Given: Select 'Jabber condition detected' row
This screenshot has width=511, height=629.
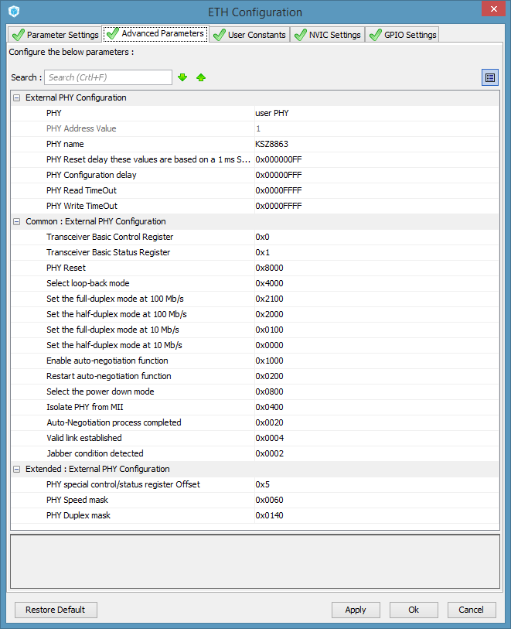Looking at the screenshot, I should coord(255,453).
